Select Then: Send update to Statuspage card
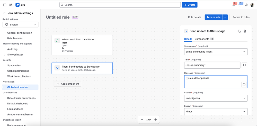The width and height of the screenshot is (257, 126). pyautogui.click(x=82, y=68)
